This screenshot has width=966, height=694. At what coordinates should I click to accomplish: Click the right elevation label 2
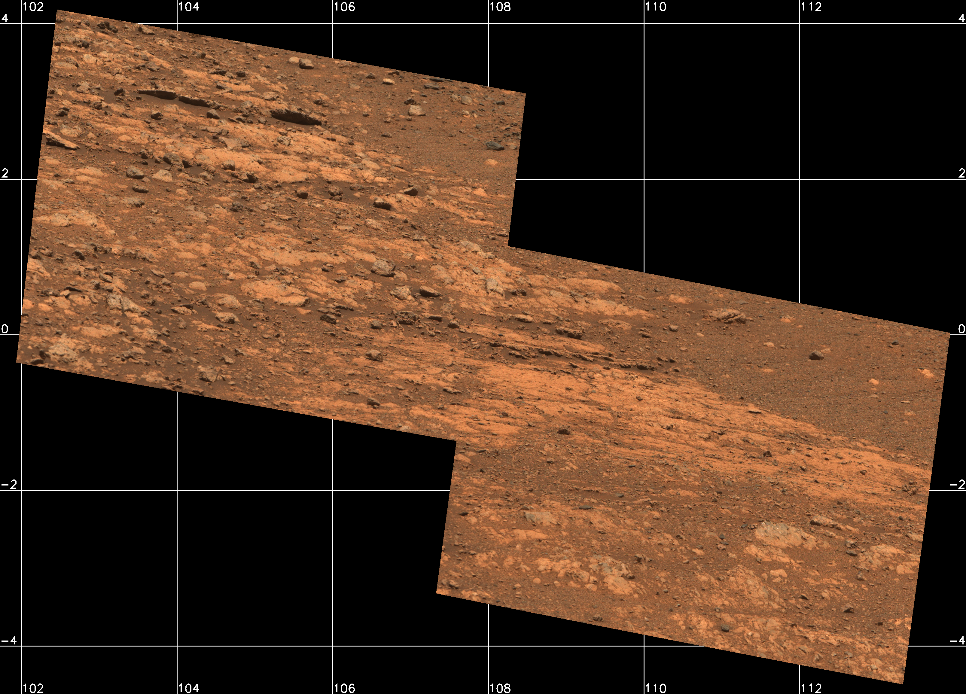pyautogui.click(x=961, y=173)
